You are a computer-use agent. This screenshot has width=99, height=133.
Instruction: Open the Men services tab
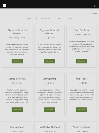(x=59, y=18)
